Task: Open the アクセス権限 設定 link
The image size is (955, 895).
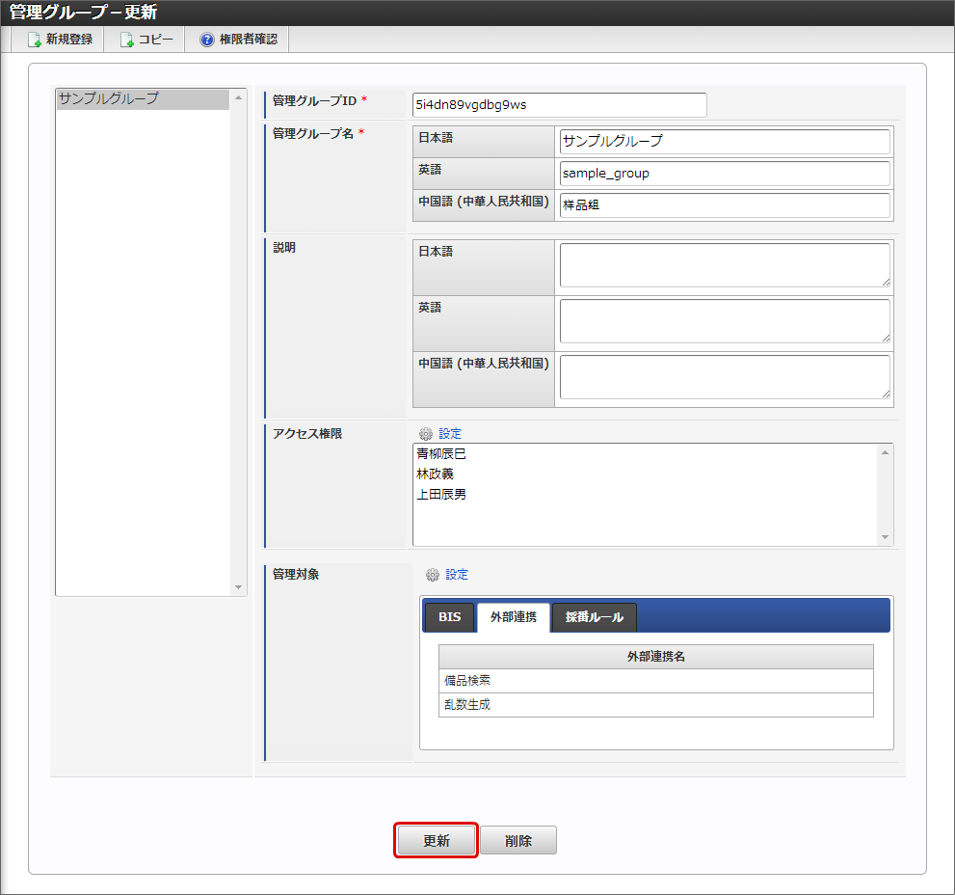Action: click(450, 434)
